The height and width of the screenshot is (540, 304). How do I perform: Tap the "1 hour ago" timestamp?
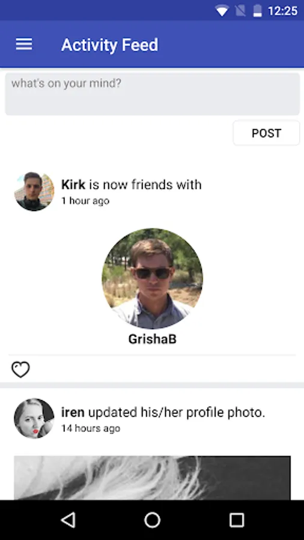point(85,201)
